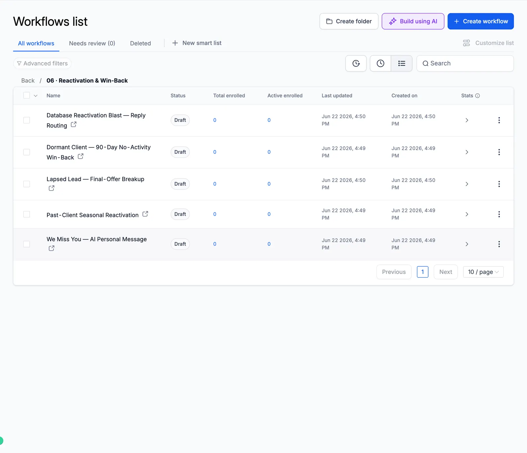Expand stats for We Miss You row
The width and height of the screenshot is (527, 453).
click(x=467, y=244)
